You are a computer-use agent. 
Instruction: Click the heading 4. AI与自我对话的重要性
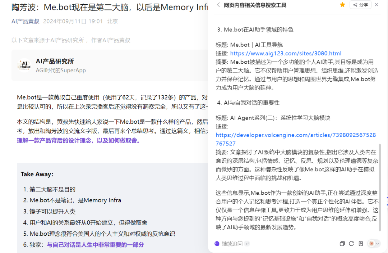(x=248, y=103)
